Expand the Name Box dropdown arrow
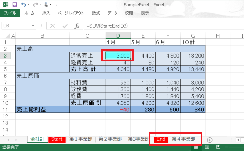 pos(33,26)
